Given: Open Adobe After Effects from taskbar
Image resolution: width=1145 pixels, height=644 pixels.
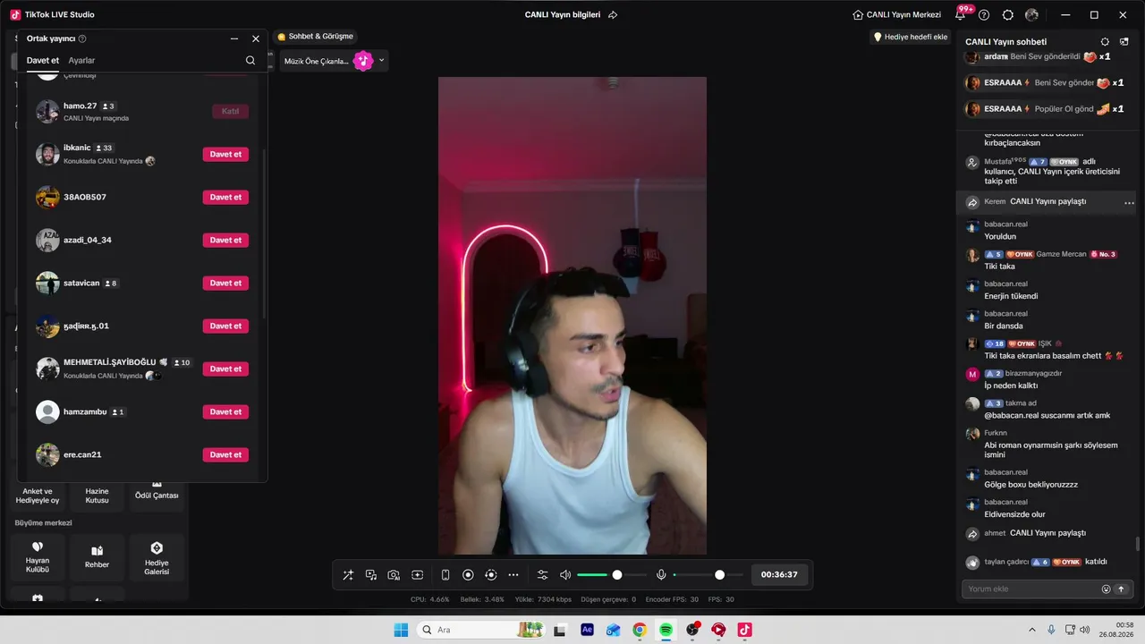Looking at the screenshot, I should click(x=587, y=630).
